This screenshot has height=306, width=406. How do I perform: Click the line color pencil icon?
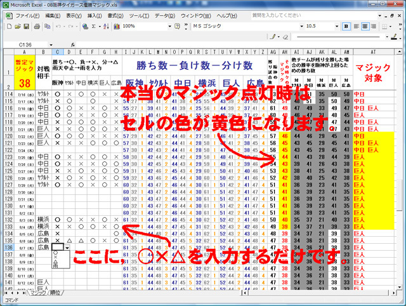click(x=393, y=37)
